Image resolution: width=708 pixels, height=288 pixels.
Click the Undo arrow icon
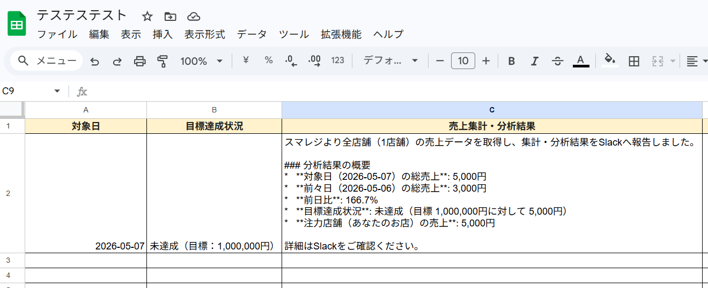point(95,61)
